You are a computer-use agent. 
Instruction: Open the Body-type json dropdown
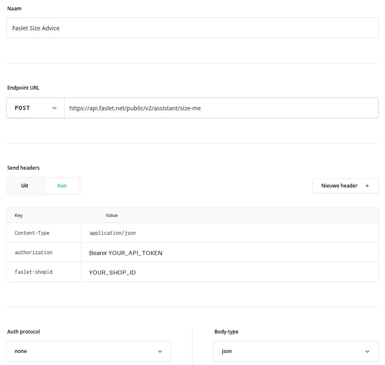[296, 351]
